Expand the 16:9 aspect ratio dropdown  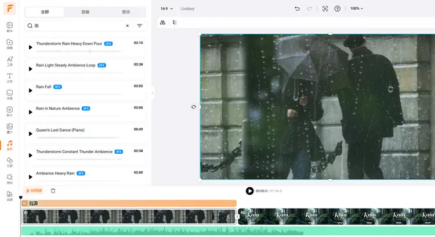point(168,9)
